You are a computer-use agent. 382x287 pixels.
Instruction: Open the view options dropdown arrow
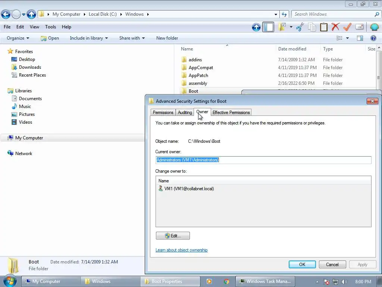(x=347, y=38)
